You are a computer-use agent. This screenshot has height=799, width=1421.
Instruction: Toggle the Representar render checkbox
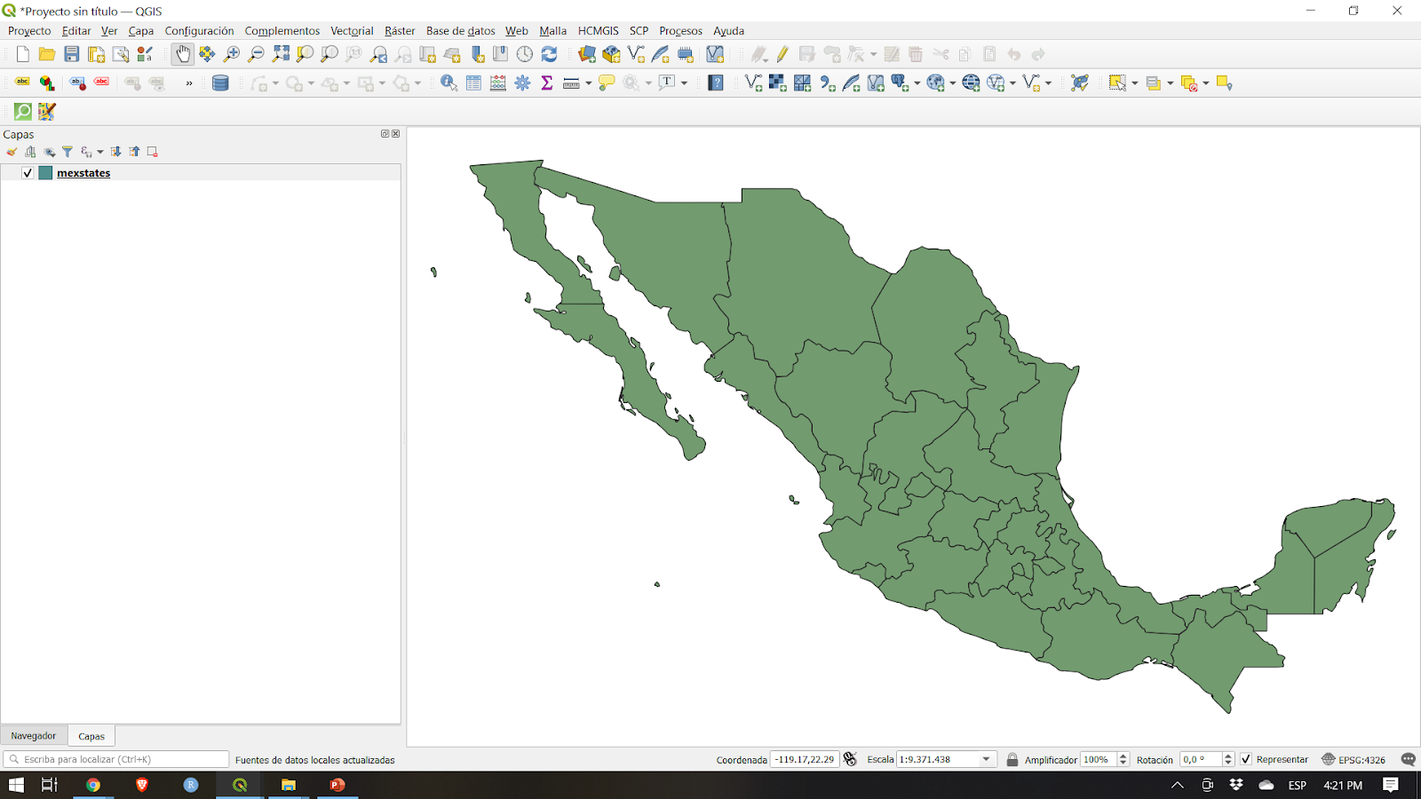coord(1246,759)
